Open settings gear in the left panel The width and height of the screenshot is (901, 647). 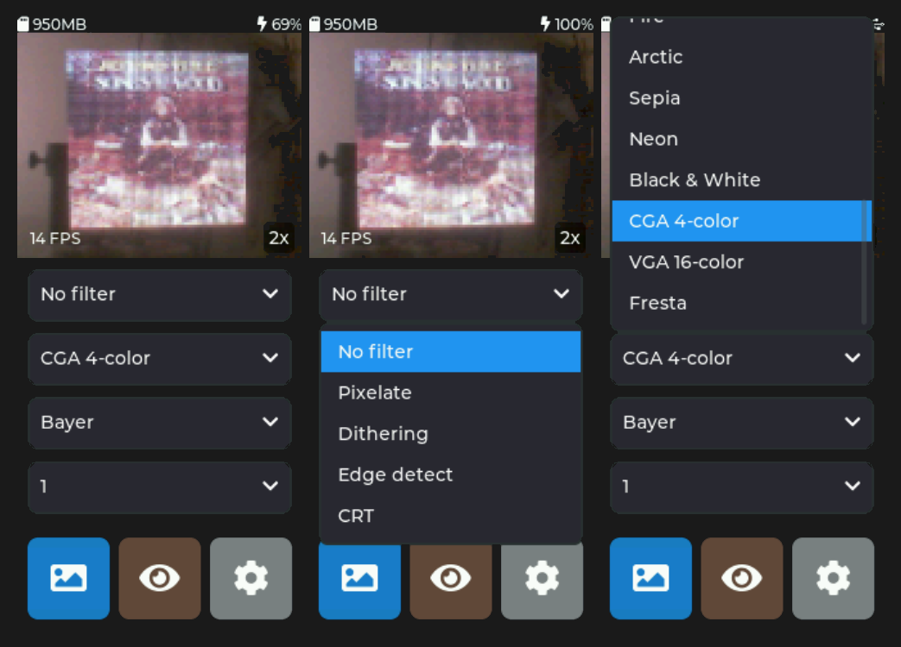(251, 578)
